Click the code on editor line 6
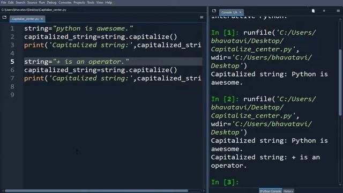 [x=101, y=70]
